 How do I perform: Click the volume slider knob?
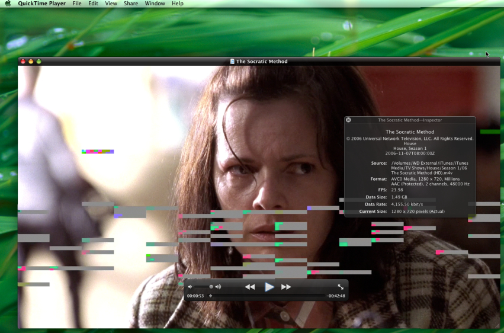click(211, 287)
